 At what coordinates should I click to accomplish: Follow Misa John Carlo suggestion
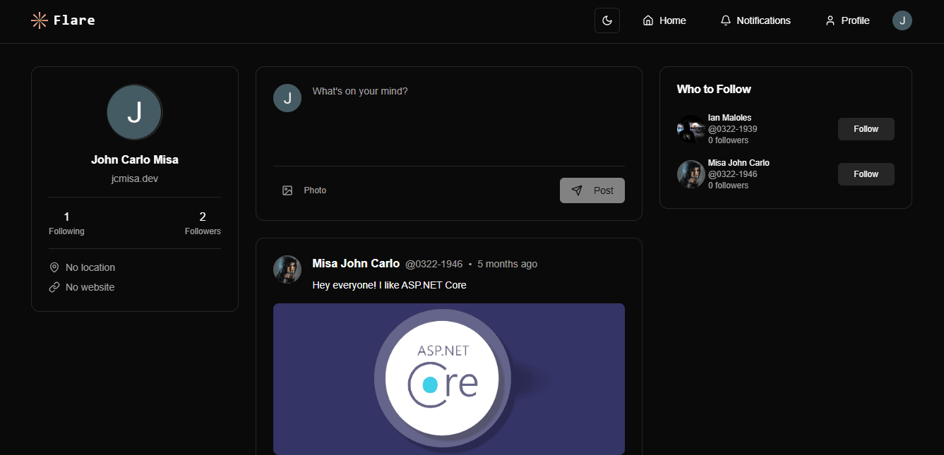click(x=866, y=174)
